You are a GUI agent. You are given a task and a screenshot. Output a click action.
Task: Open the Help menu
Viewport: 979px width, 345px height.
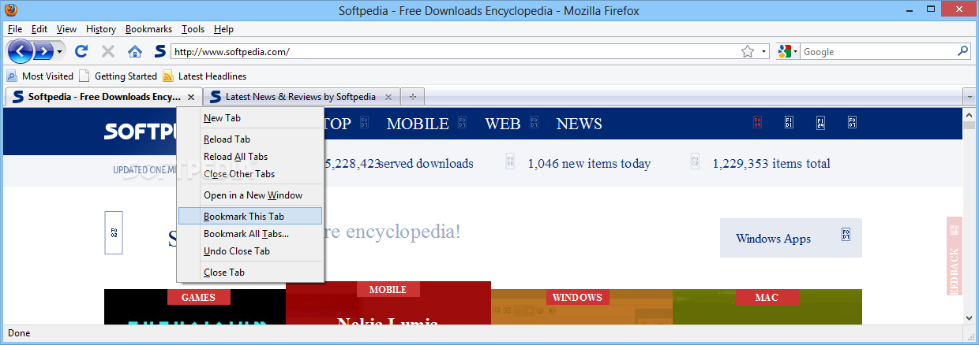[x=223, y=29]
